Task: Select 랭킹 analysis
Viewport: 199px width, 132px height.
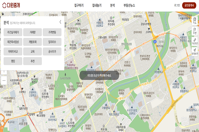Action: click(x=13, y=61)
